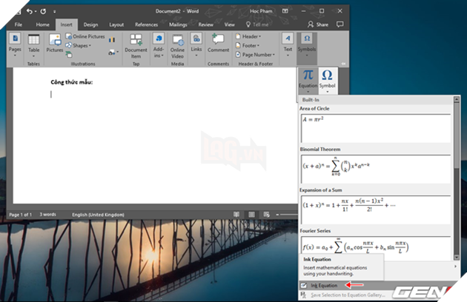
Task: Click the Ribbon Display Options icon
Action: 285,11
